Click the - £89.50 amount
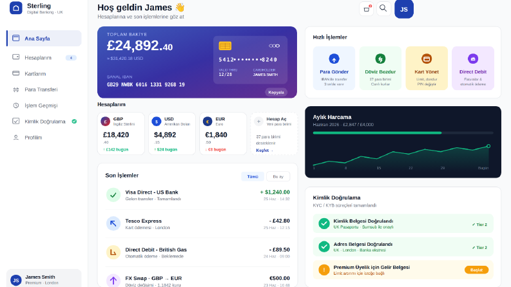 [x=279, y=250]
